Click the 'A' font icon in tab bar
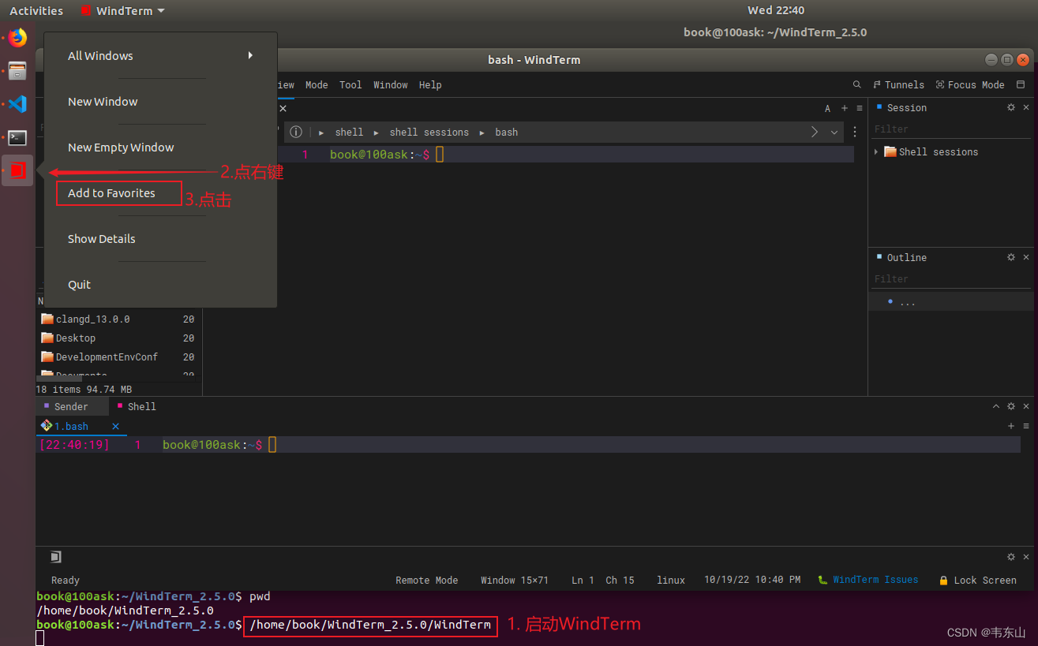This screenshot has width=1038, height=646. point(827,109)
